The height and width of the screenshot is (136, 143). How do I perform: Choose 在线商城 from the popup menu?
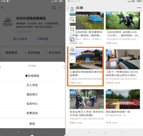(x=32, y=76)
